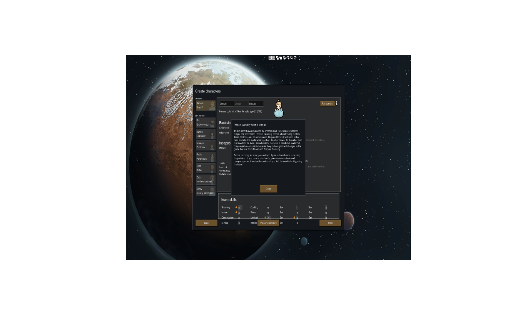Select Nunez Gardener colonist card
Viewport: 526px width, 325px height.
(205, 134)
